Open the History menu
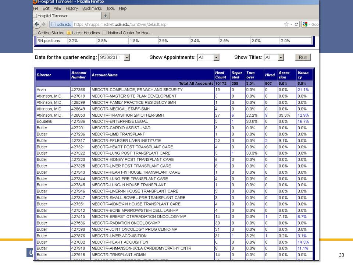The width and height of the screenshot is (353, 265). (72, 8)
